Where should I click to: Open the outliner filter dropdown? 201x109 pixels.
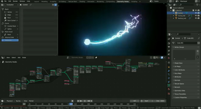[198, 5]
